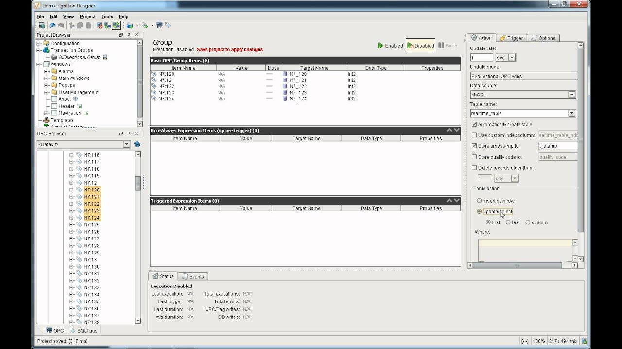Click the refresh icon beside the Default dropdown
The width and height of the screenshot is (622, 349).
click(137, 144)
